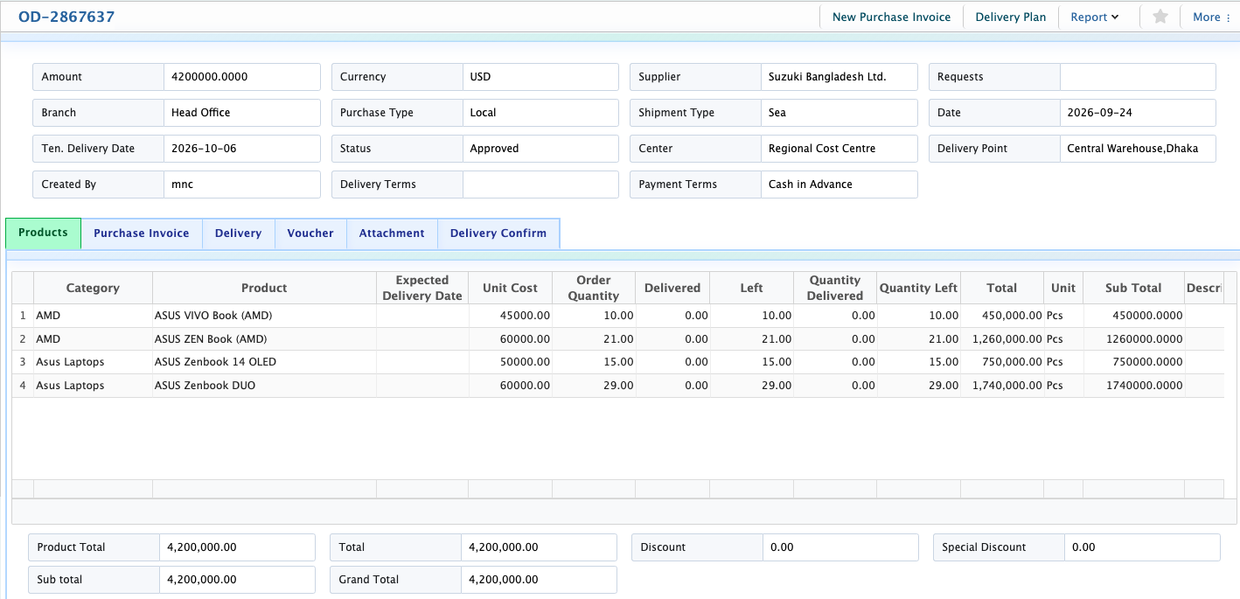This screenshot has height=599, width=1240.
Task: Show the Delivery Confirm tab
Action: pyautogui.click(x=498, y=233)
